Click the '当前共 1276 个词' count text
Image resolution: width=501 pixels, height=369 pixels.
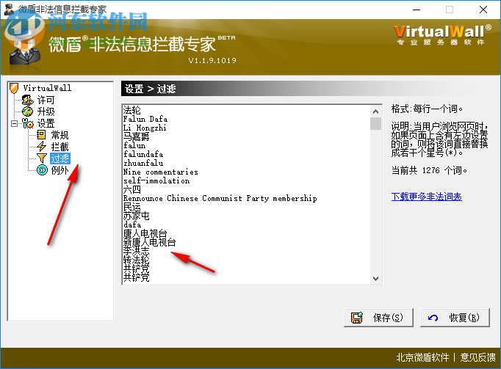click(429, 170)
